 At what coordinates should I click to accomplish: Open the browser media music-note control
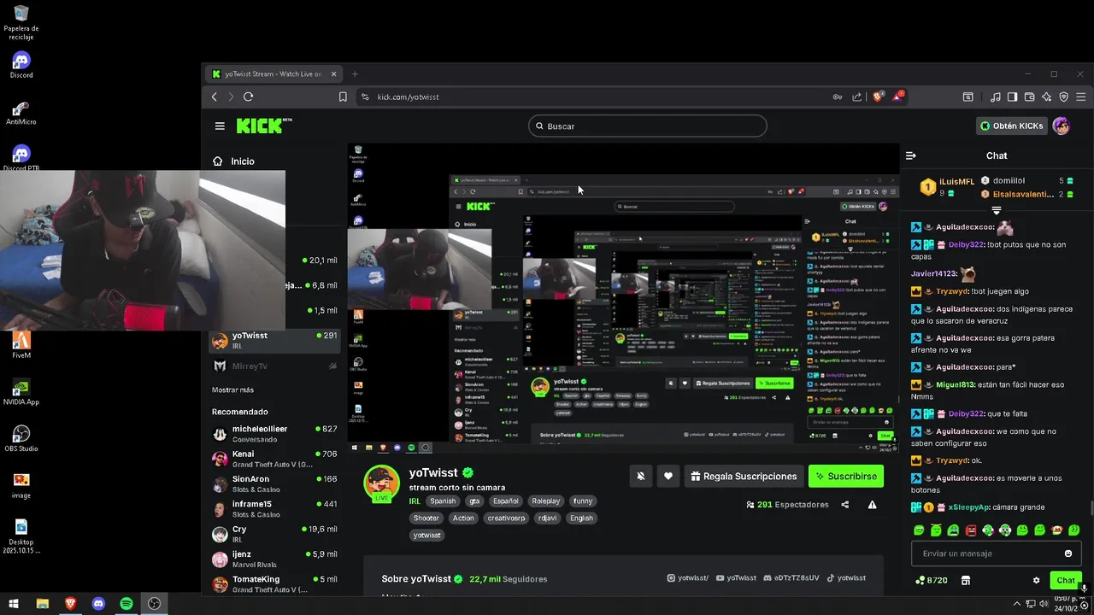(995, 97)
